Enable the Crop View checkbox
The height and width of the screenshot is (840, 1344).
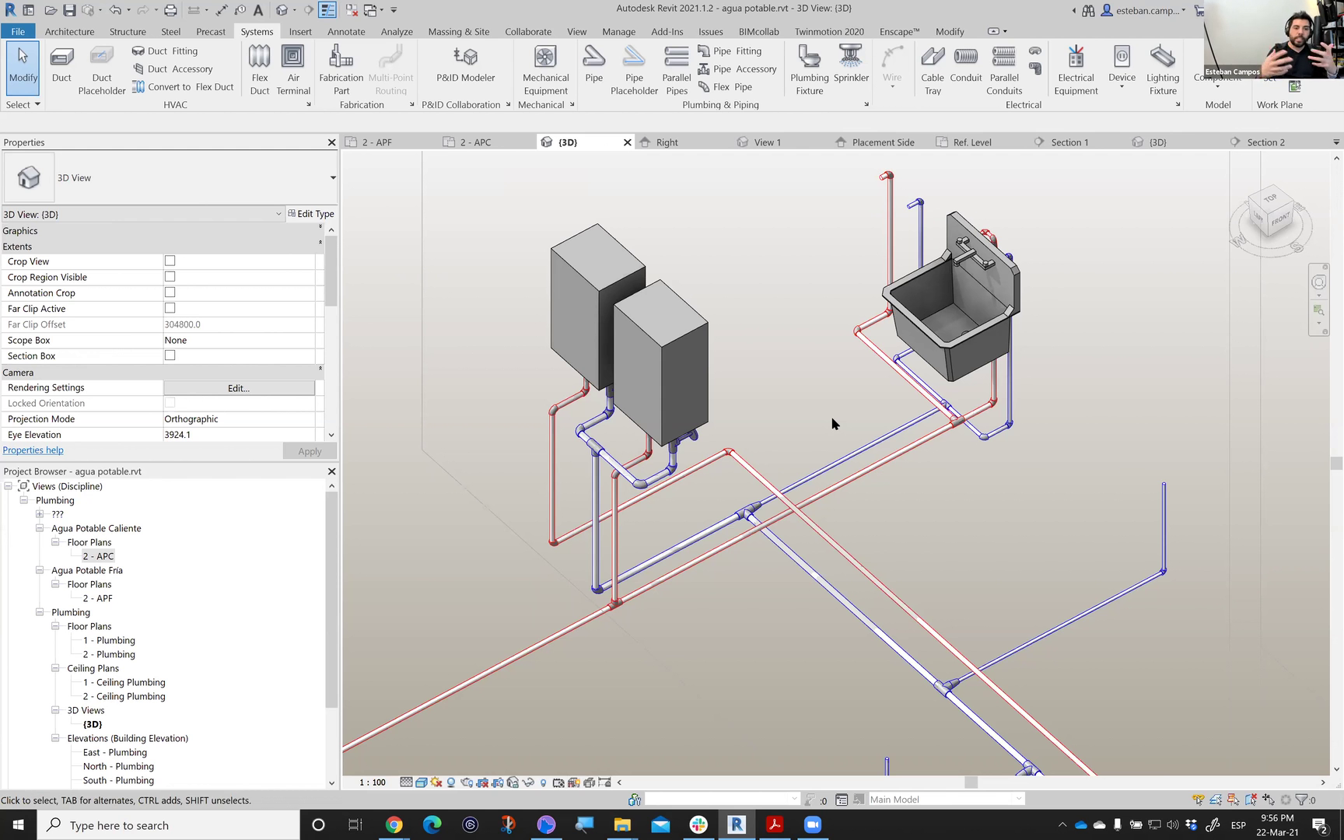(x=170, y=261)
